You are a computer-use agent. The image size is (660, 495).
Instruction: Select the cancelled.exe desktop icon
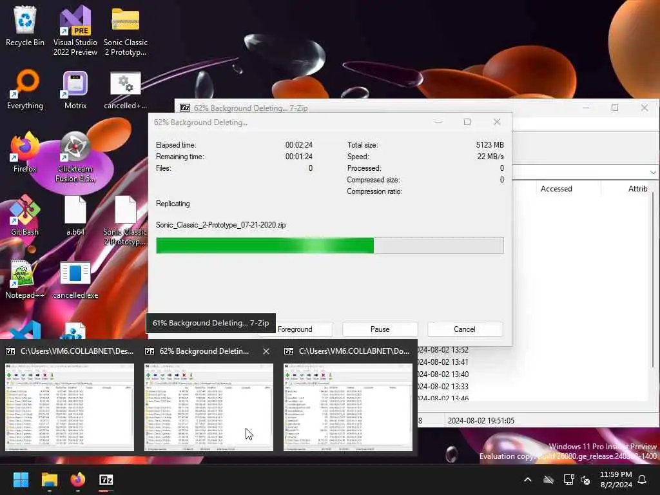pos(75,278)
